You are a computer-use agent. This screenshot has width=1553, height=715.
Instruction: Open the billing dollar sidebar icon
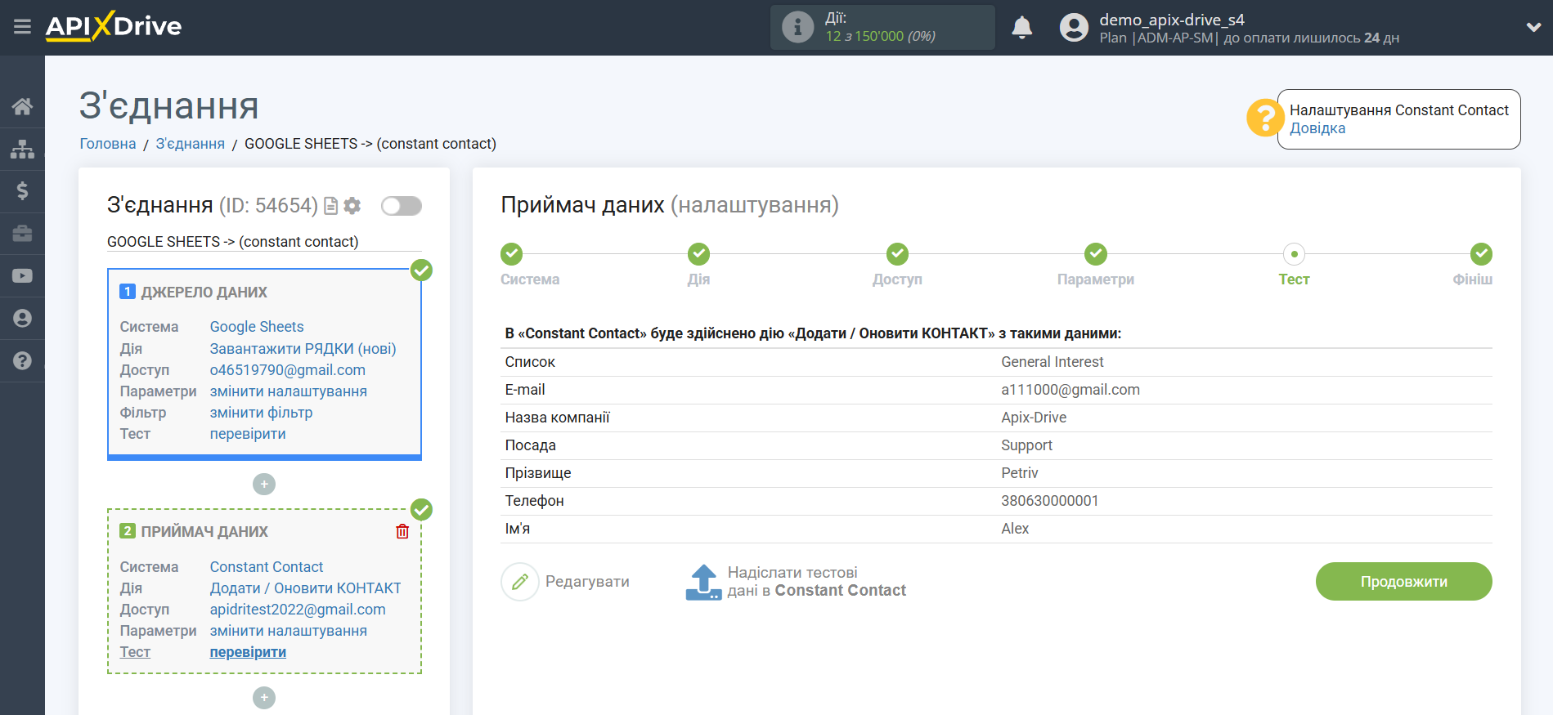tap(22, 191)
